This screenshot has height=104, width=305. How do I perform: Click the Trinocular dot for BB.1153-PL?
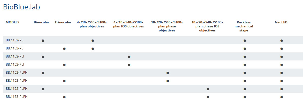click(x=64, y=49)
